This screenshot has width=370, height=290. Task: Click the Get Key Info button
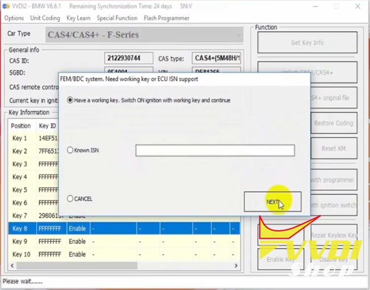(307, 43)
